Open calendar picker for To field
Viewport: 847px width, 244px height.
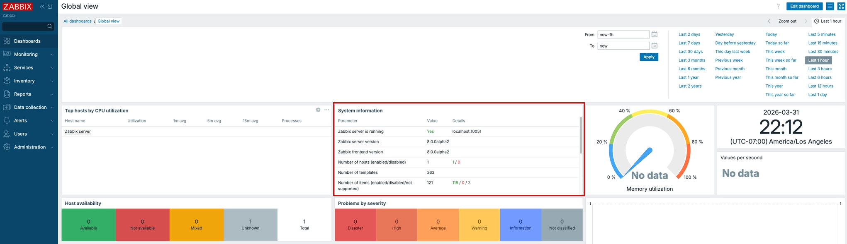654,46
